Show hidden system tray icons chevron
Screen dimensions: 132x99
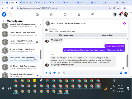pyautogui.click(x=111, y=88)
